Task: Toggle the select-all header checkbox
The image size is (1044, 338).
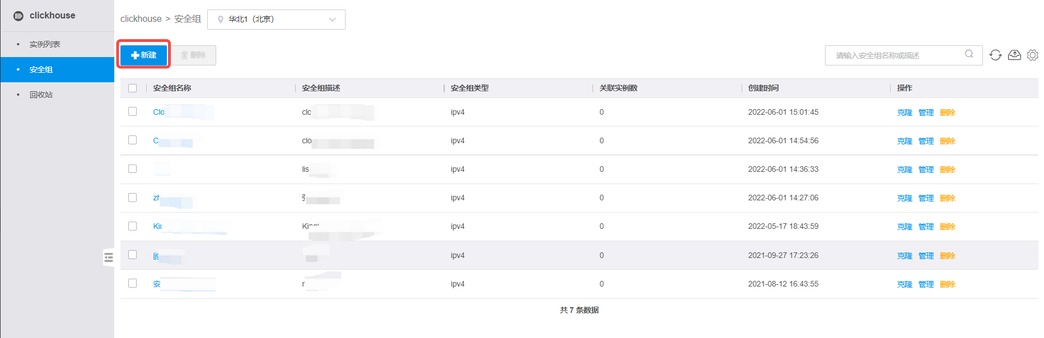Action: (133, 88)
